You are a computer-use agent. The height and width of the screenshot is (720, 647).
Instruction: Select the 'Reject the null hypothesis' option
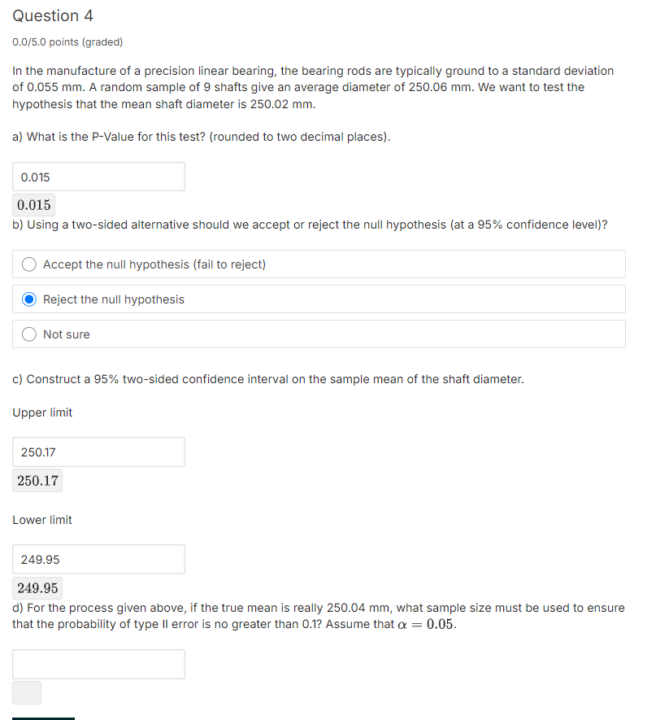[x=29, y=299]
